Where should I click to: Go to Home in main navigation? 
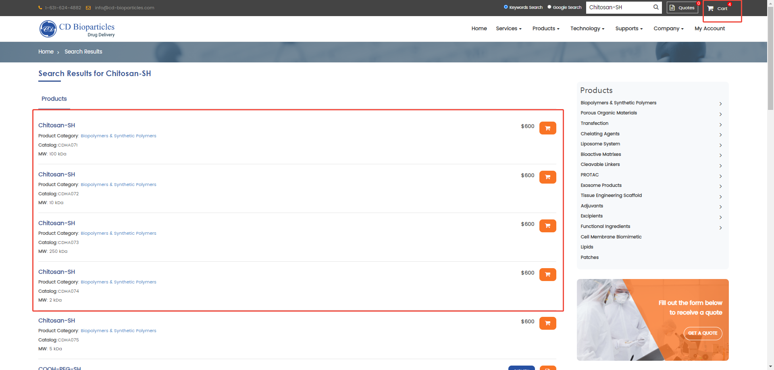[479, 29]
